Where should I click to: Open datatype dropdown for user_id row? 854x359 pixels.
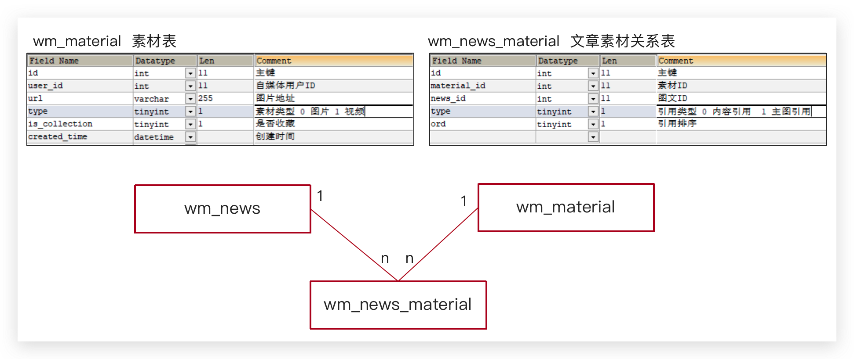(x=190, y=86)
